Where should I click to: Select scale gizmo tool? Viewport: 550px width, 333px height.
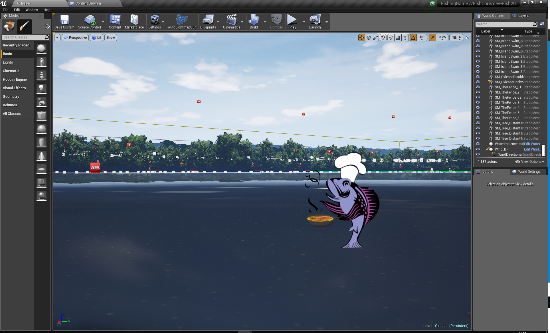pos(375,38)
